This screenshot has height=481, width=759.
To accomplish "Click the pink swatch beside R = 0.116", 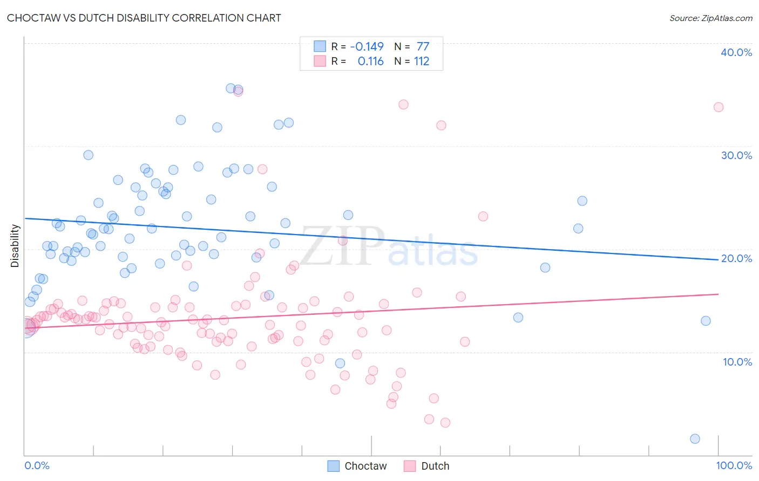I will [320, 61].
